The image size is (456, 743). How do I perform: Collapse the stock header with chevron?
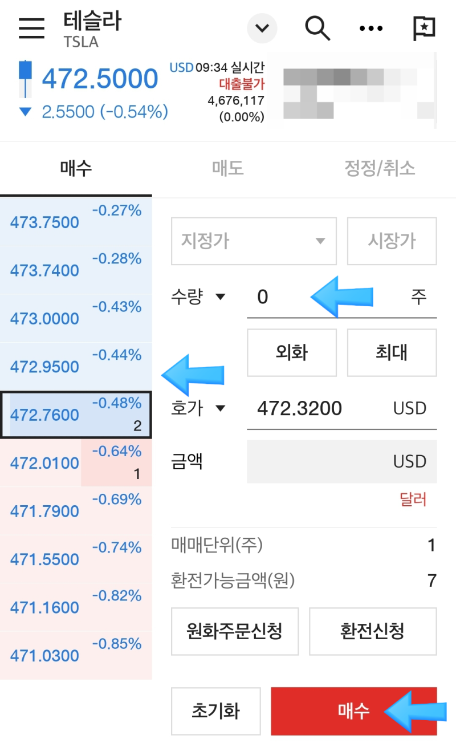[262, 29]
